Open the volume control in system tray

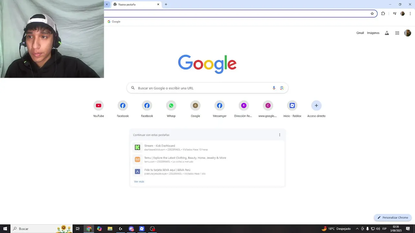(x=378, y=229)
